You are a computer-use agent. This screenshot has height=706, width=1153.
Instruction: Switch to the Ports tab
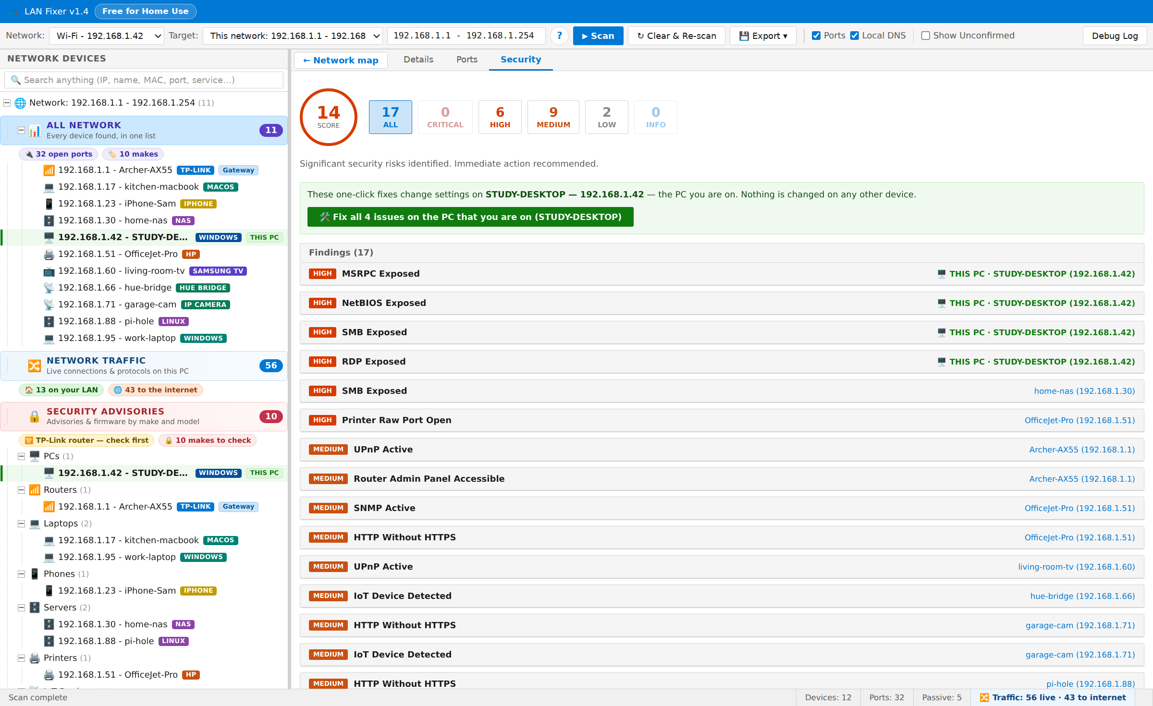point(467,60)
